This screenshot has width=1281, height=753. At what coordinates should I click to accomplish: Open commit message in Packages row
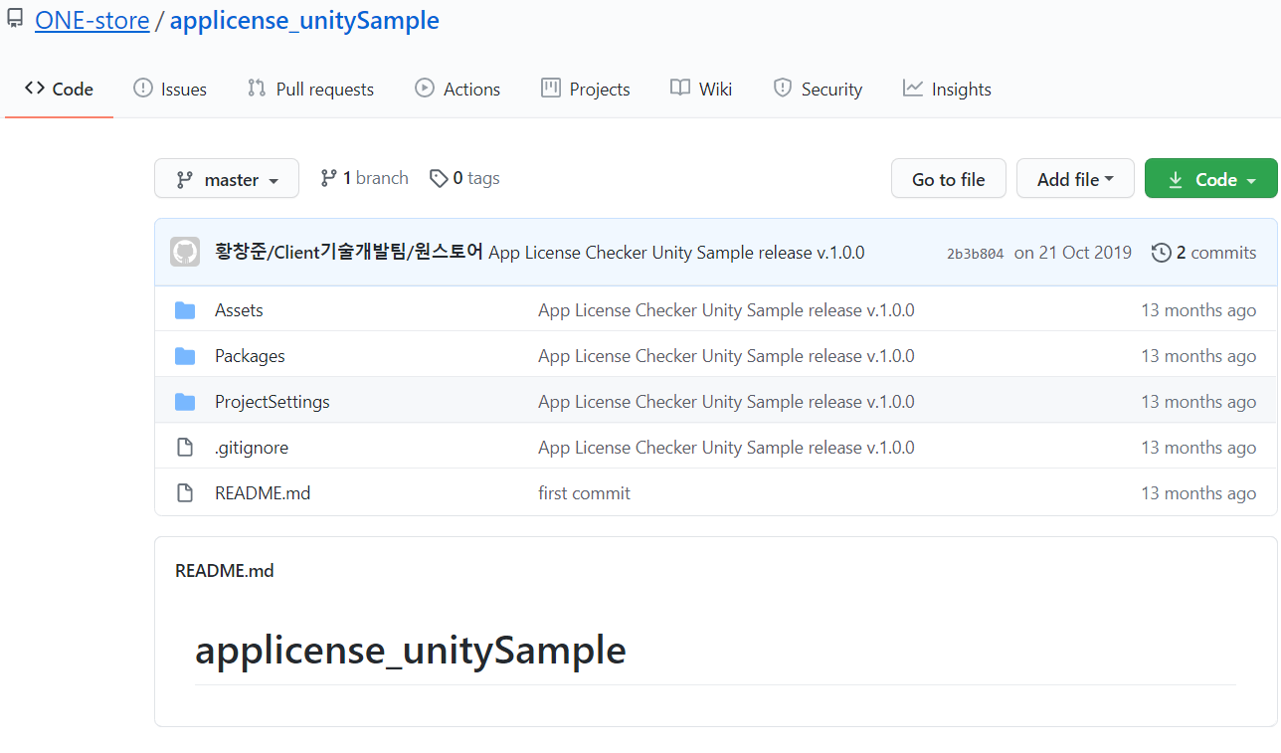click(x=726, y=356)
